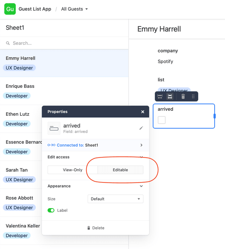Click the Delete button in Properties

click(x=96, y=228)
